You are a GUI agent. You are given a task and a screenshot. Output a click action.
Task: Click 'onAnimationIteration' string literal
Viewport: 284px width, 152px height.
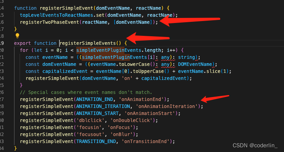point(167,106)
